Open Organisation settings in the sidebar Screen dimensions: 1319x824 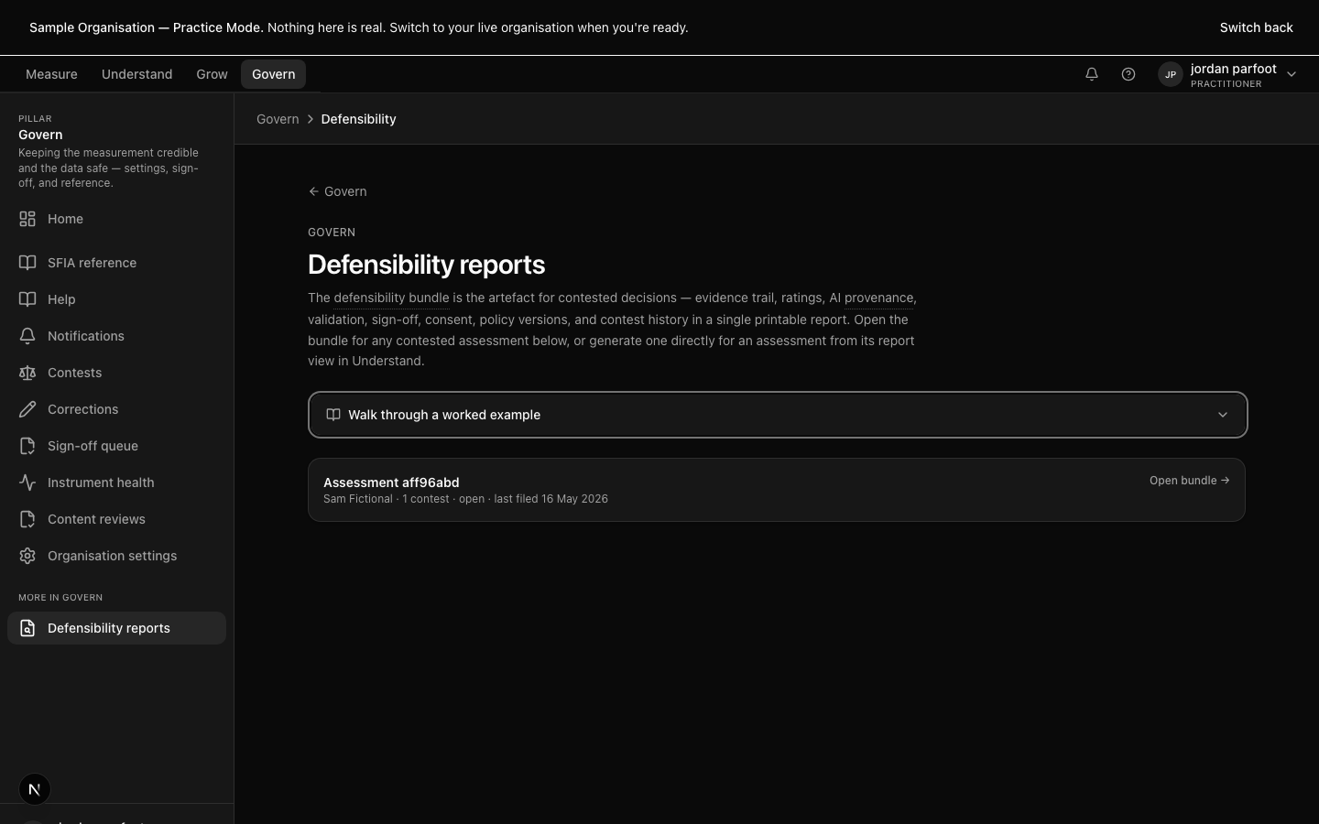116,556
